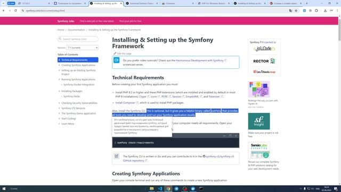Open the notification center icon in tray
Viewport: 341px width, 192px height.
click(x=336, y=188)
